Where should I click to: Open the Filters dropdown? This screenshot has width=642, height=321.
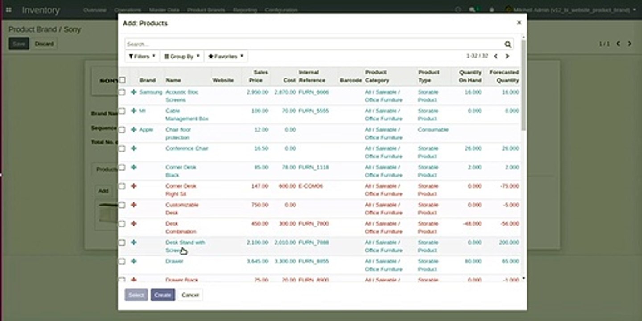click(142, 57)
